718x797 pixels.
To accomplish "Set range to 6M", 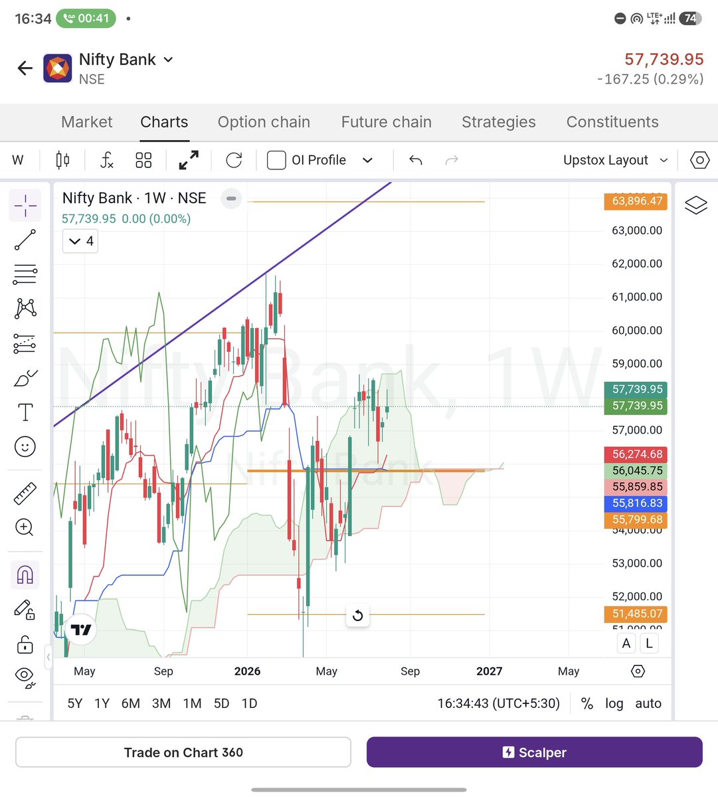I will coord(131,703).
